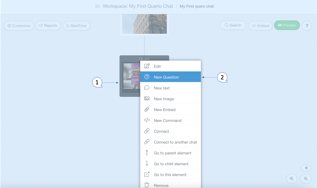Image resolution: width=317 pixels, height=188 pixels.
Task: Click chain icon beside Connect to another chat
Action: point(147,142)
